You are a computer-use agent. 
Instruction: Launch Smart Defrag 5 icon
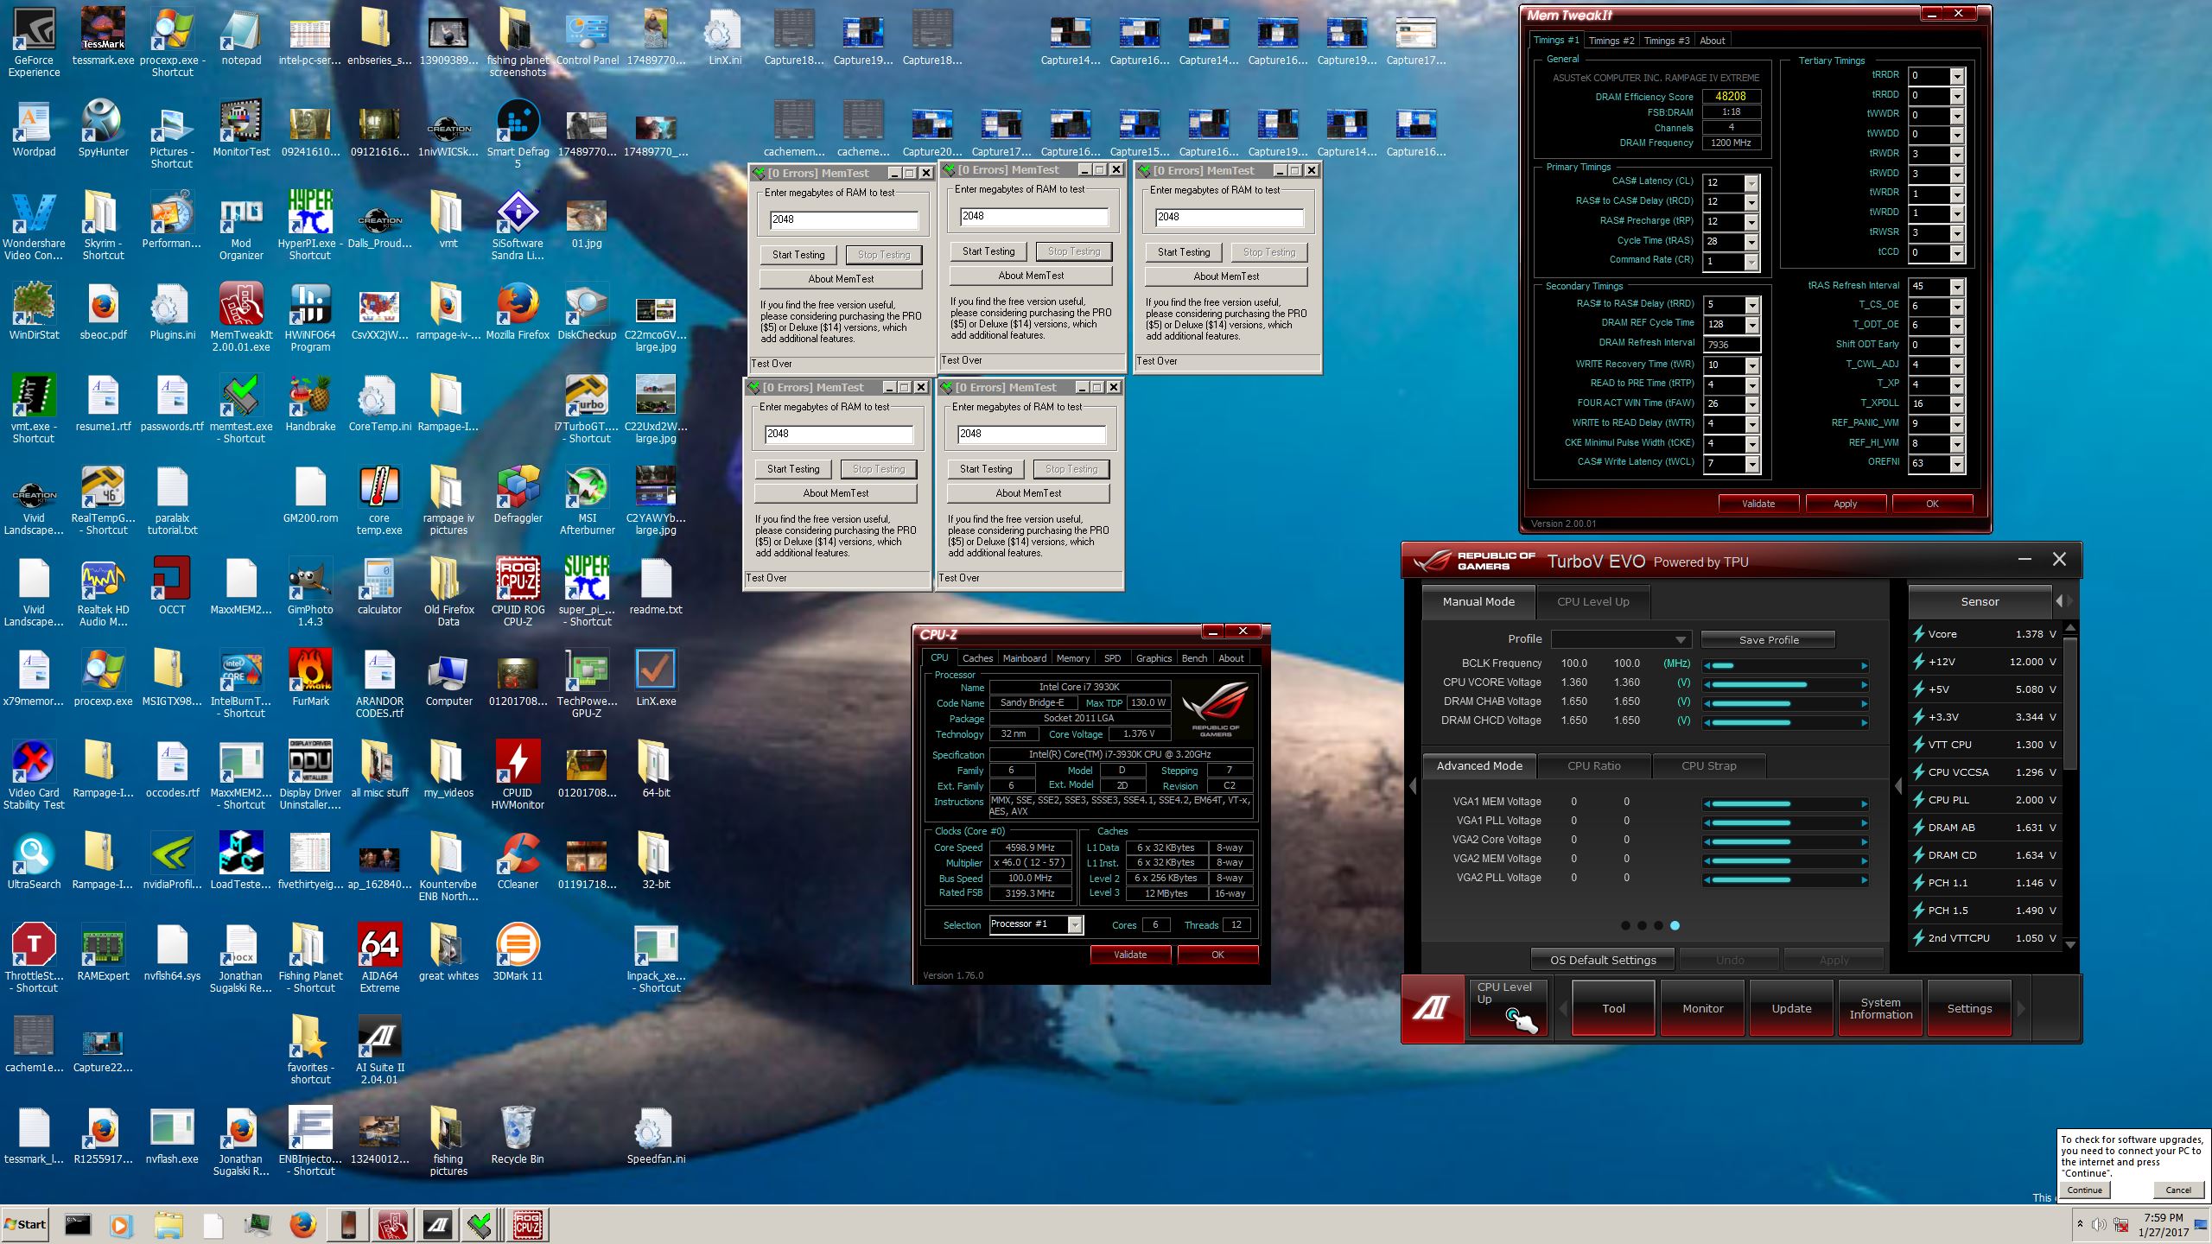tap(518, 134)
